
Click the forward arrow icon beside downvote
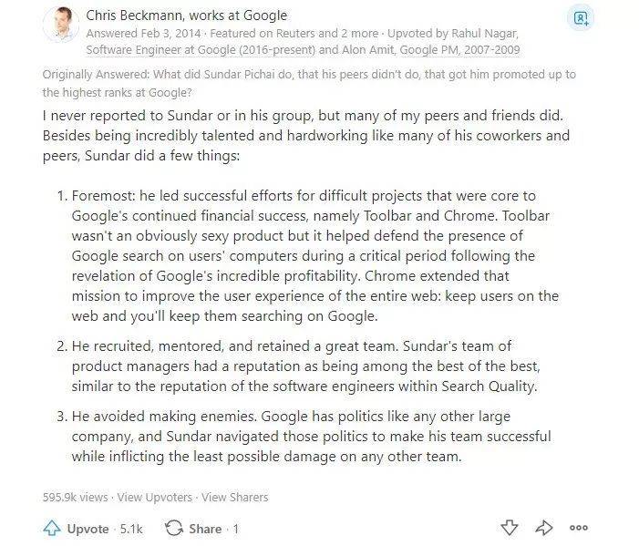pos(544,528)
